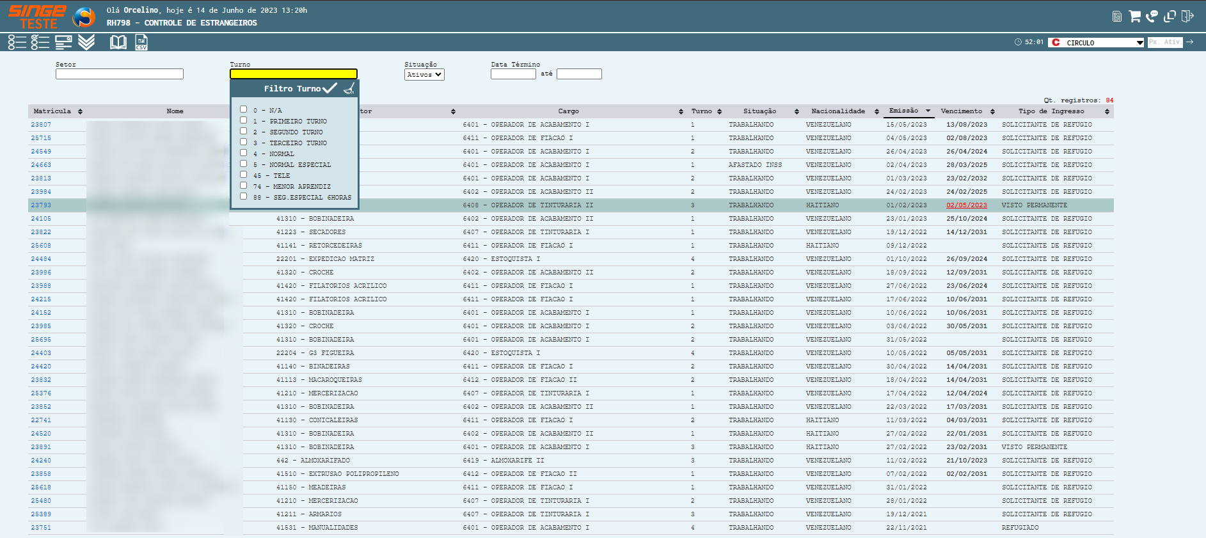
Task: Click the arrow next to Px. Ativ. field
Action: pos(1190,42)
